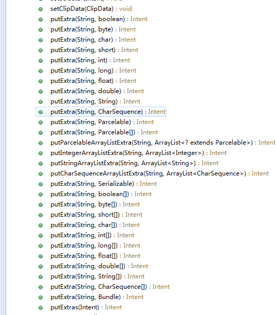Select putExtra(String, long[]) method
This screenshot has width=276, height=315.
[x=95, y=246]
